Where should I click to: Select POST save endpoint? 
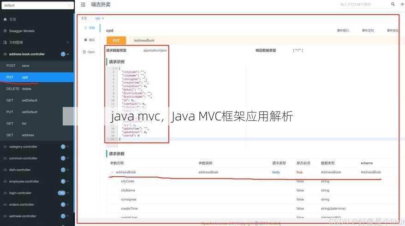pos(37,65)
